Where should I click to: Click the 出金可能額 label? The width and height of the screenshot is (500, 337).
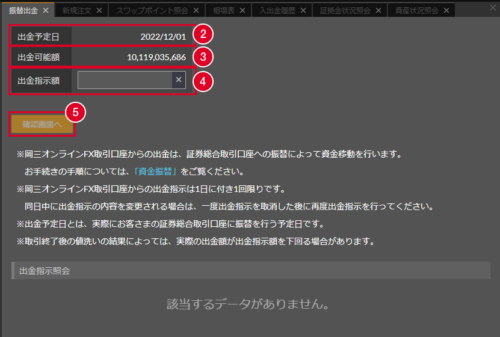coord(39,57)
